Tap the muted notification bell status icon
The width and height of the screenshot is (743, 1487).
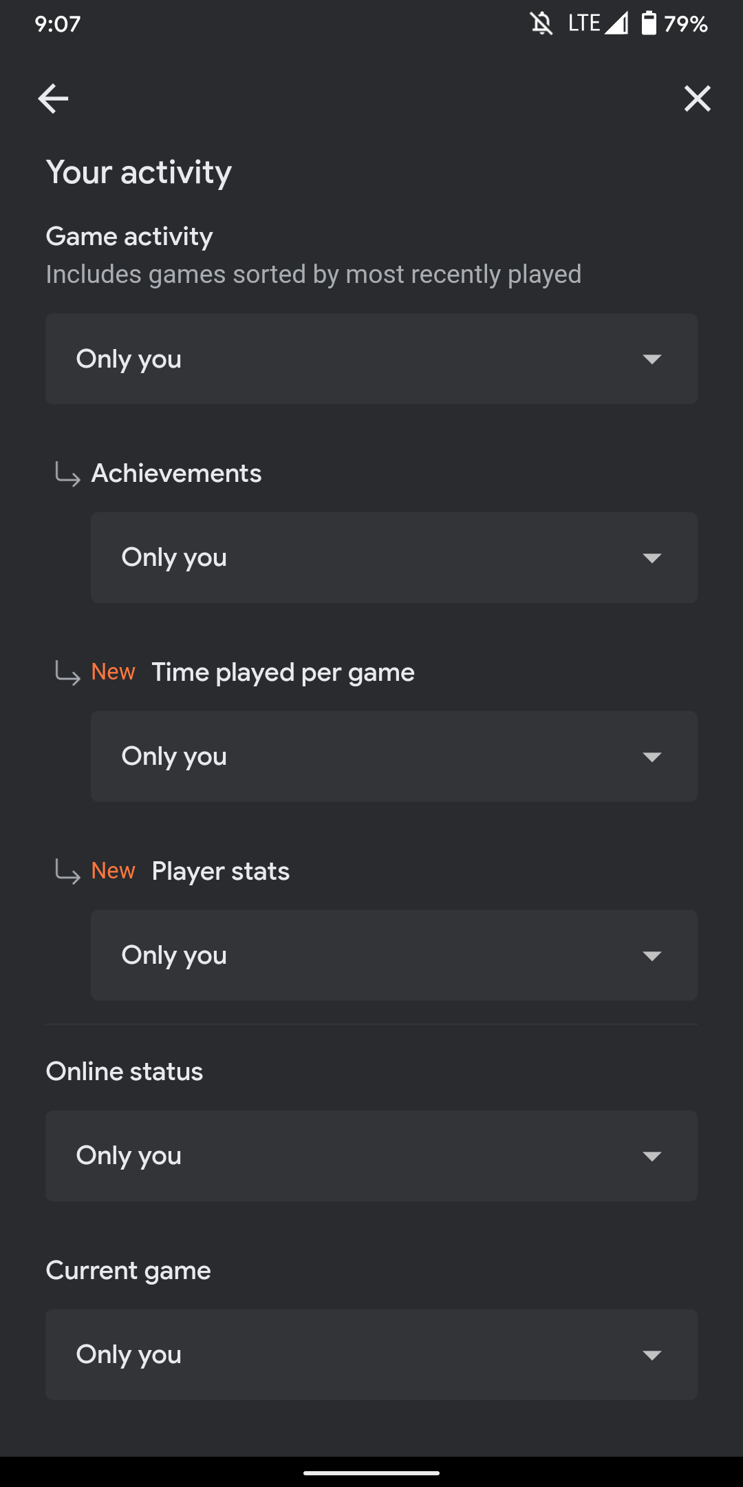(x=541, y=24)
